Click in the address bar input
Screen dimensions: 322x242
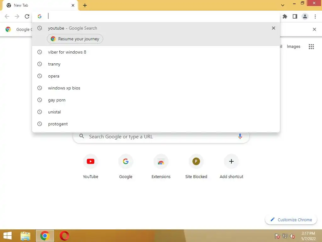click(x=162, y=16)
